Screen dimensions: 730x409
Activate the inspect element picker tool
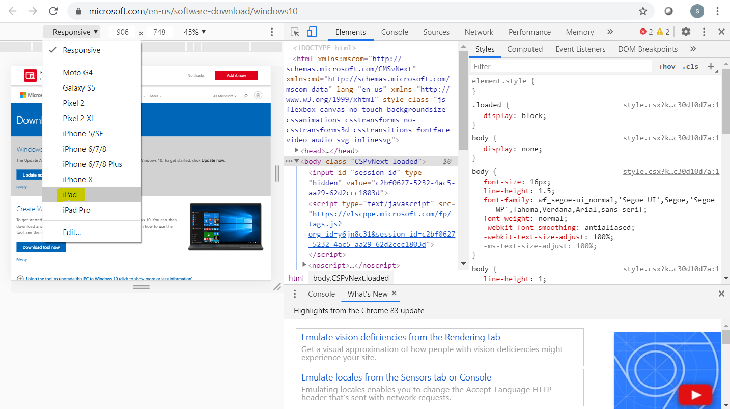295,32
